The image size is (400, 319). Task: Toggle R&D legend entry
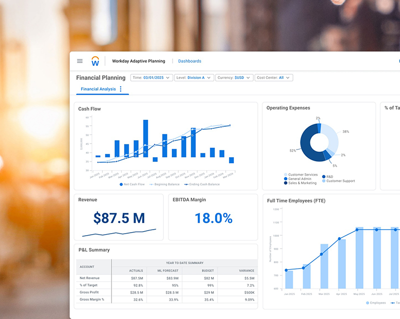327,177
